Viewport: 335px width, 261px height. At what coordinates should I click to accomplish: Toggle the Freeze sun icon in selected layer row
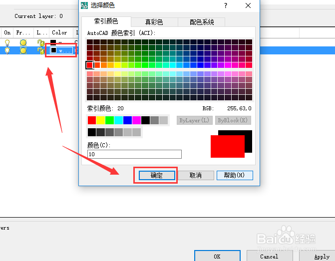(23, 50)
